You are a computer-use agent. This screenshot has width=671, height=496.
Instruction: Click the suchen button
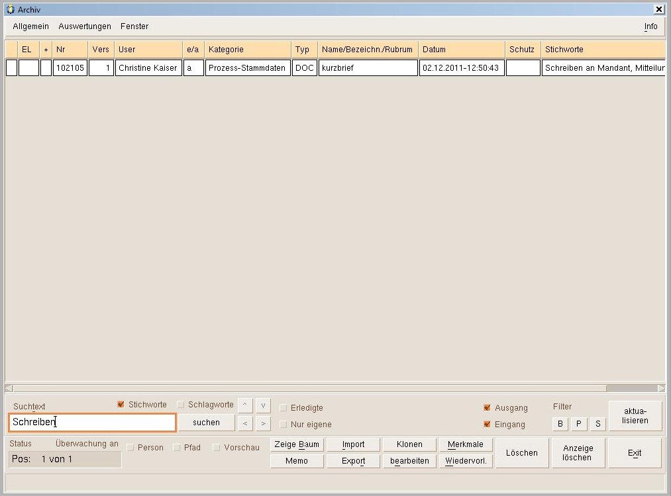(206, 423)
